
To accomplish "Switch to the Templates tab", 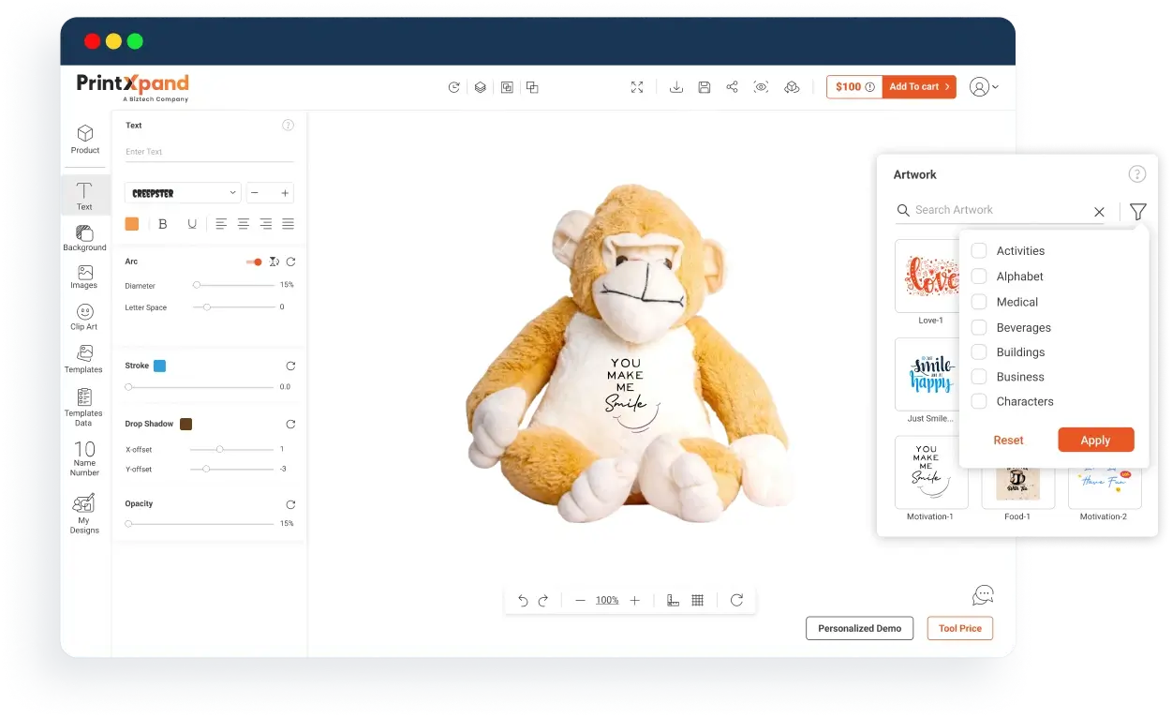I will [x=84, y=358].
